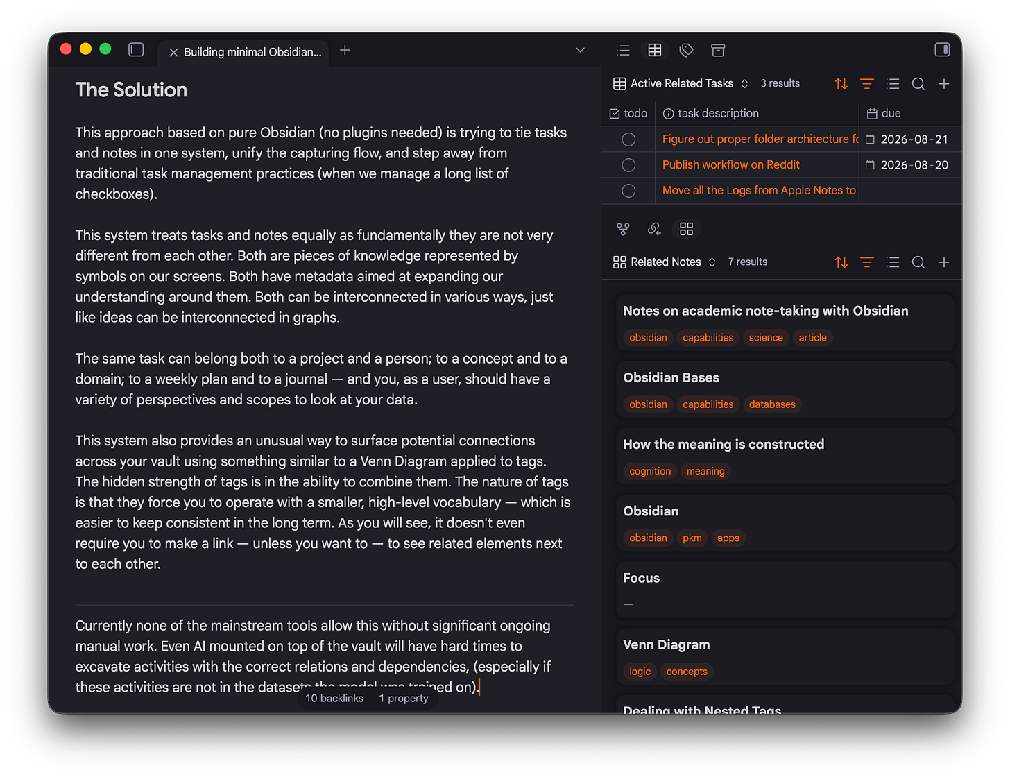Click the task description column header
This screenshot has height=777, width=1010.
pyautogui.click(x=757, y=113)
